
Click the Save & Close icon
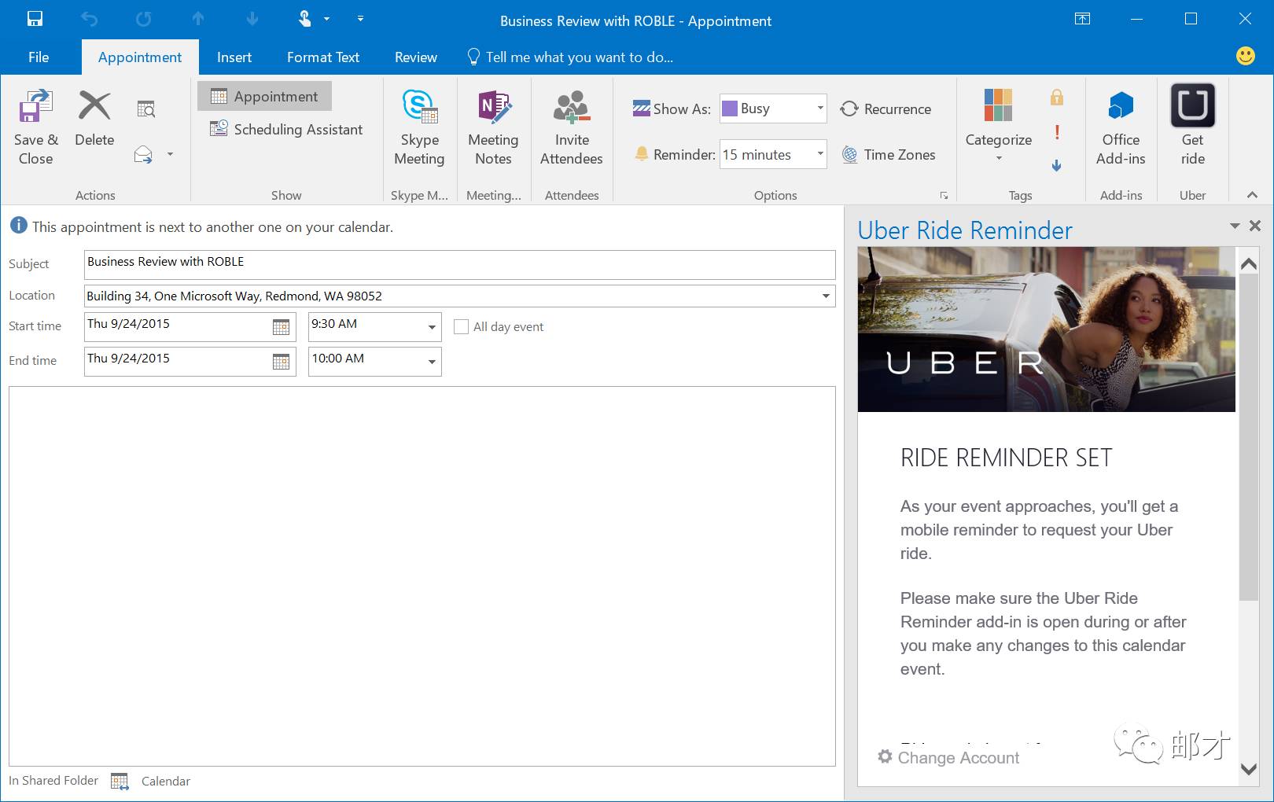click(x=35, y=108)
